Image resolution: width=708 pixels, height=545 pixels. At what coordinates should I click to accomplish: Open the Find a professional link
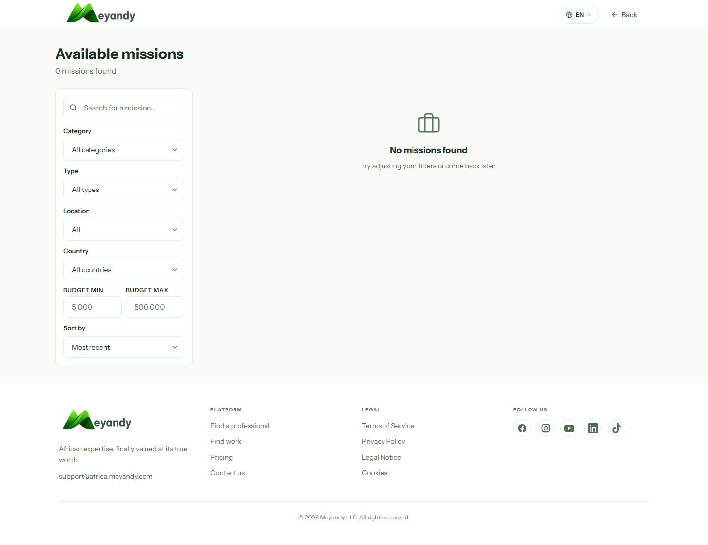(x=240, y=426)
